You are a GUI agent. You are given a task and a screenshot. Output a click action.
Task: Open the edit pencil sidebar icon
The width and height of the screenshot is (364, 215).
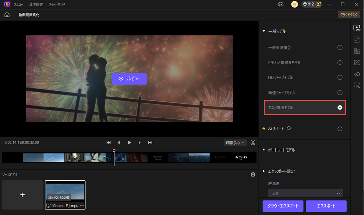coord(357,63)
